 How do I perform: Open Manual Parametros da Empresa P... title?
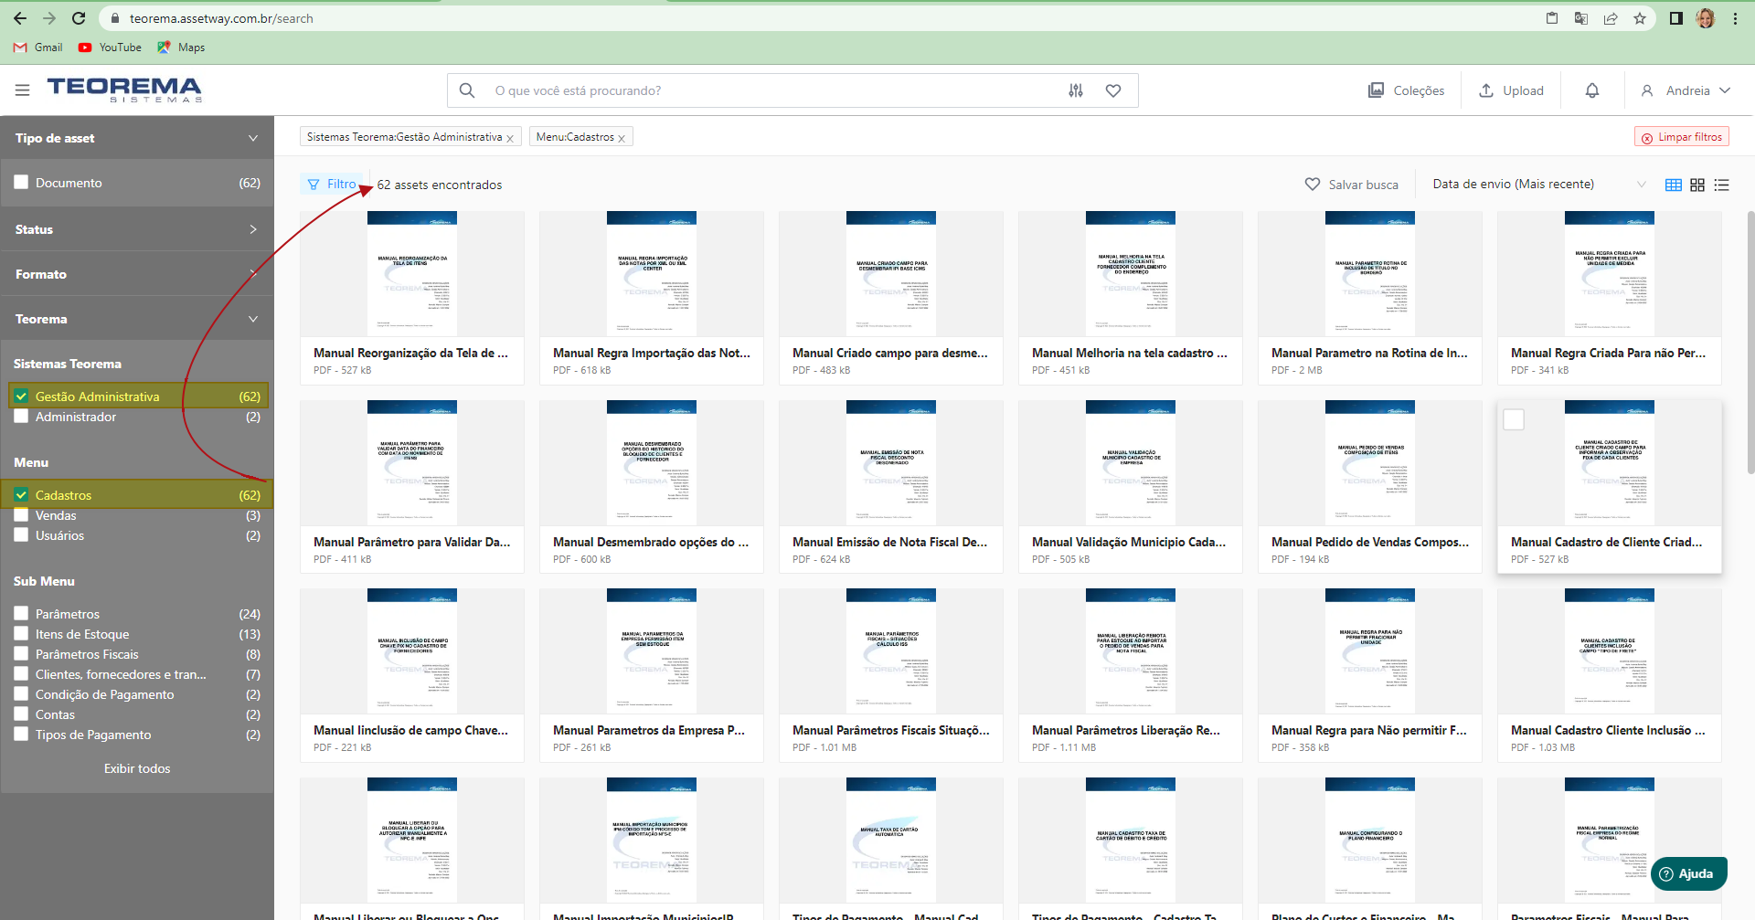[x=649, y=730]
